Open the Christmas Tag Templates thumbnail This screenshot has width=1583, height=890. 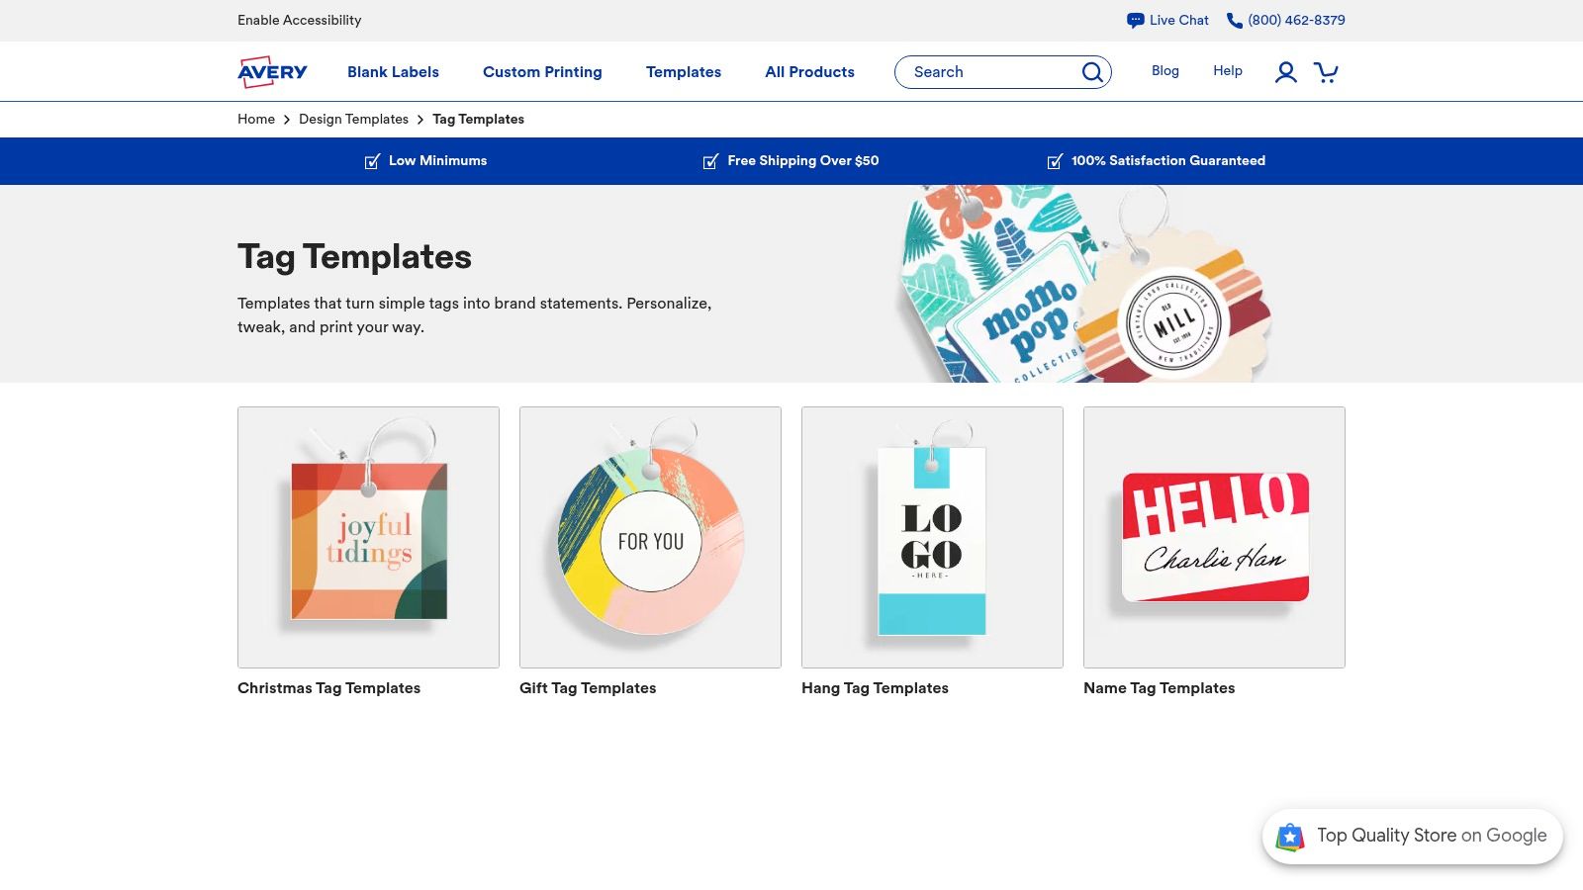(368, 537)
